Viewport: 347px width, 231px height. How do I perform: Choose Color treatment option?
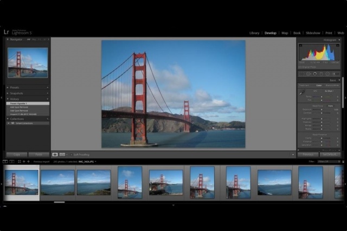click(x=319, y=86)
